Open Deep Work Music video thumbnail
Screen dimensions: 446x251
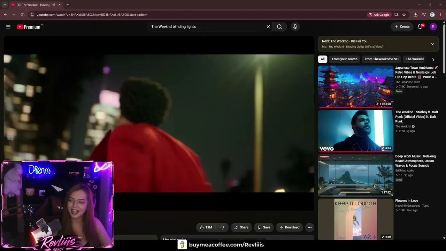click(356, 175)
